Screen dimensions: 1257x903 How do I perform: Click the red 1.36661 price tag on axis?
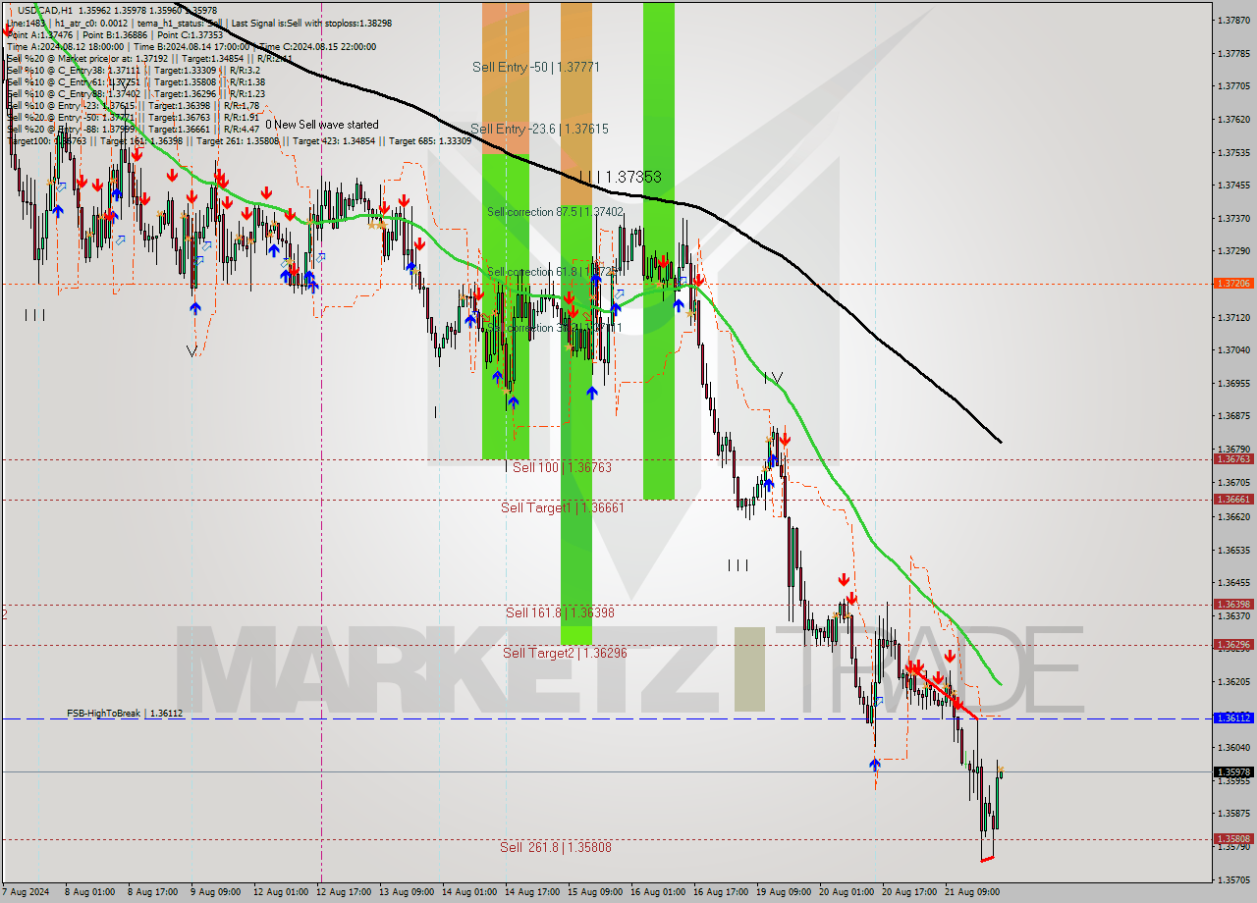pos(1233,500)
